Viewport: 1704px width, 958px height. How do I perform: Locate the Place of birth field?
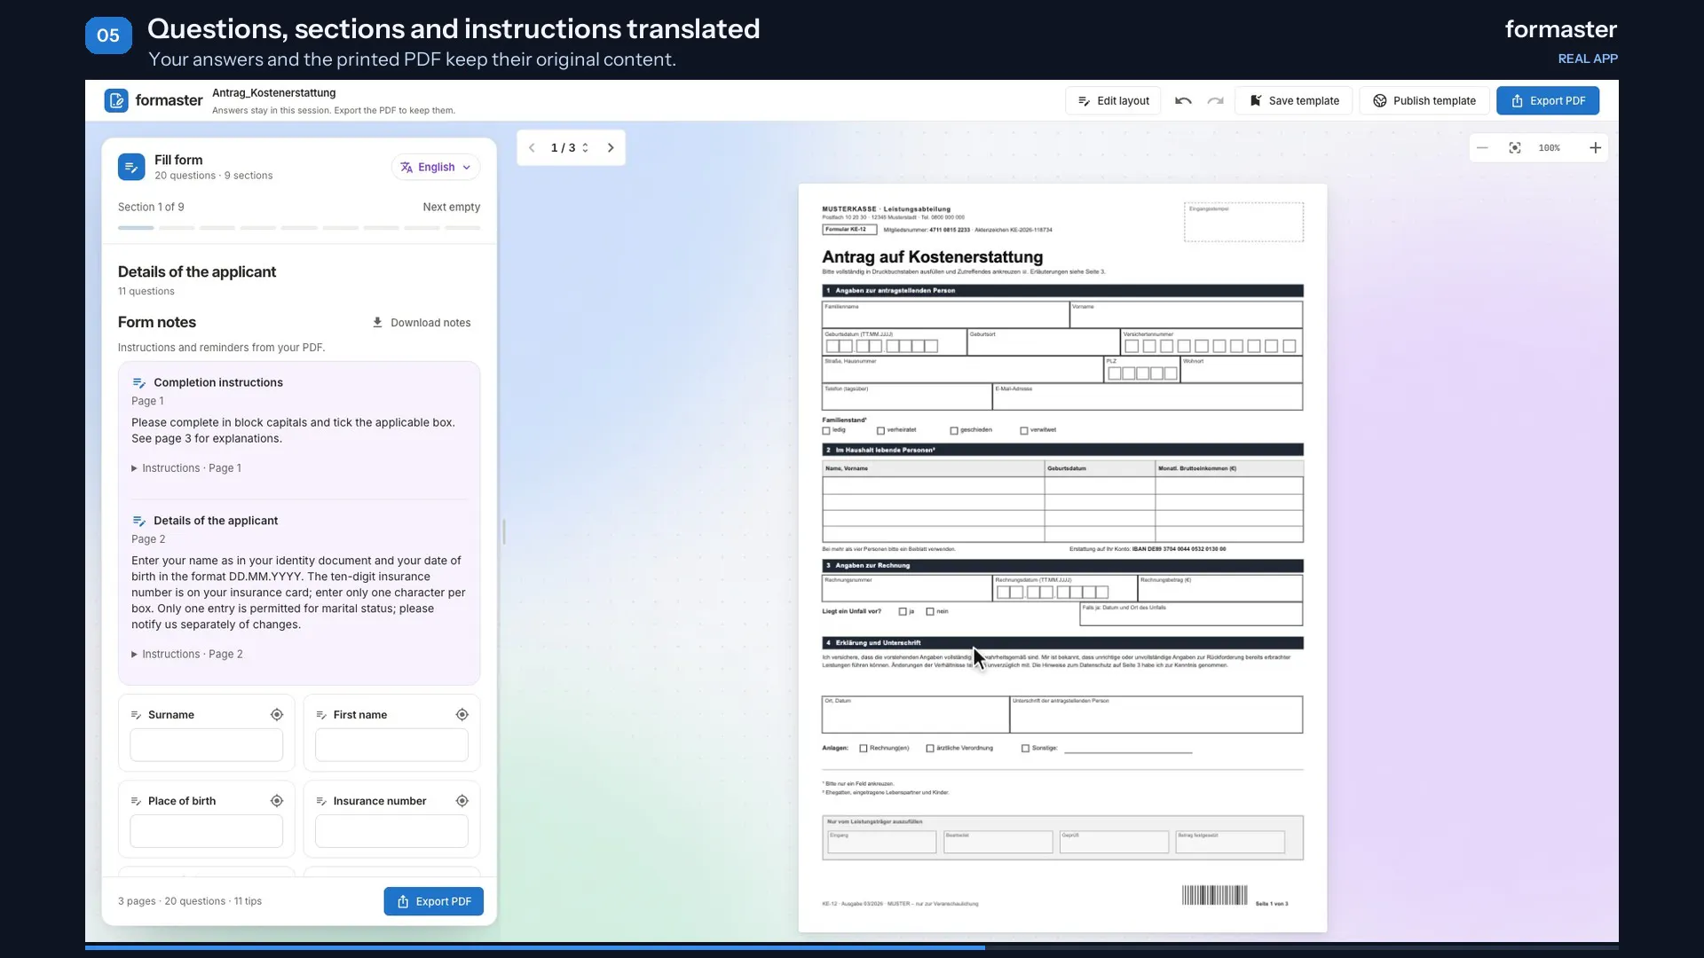tap(277, 801)
